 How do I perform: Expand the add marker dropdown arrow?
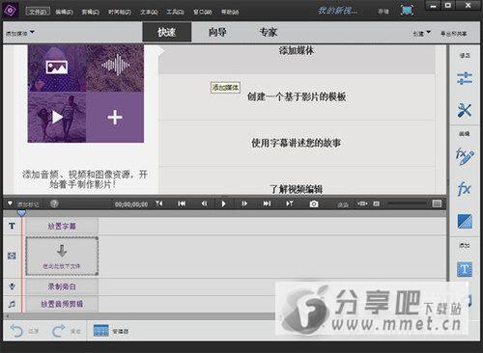click(10, 204)
